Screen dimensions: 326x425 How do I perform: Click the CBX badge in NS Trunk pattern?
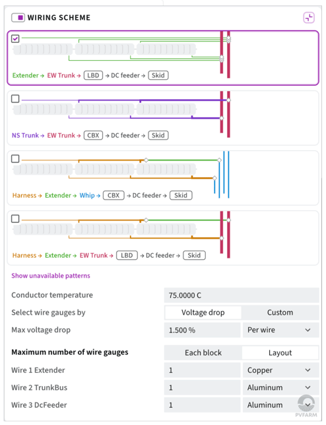93,135
